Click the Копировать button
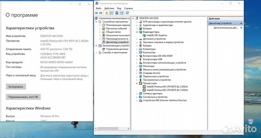This screenshot has width=261, height=138. pyautogui.click(x=16, y=87)
